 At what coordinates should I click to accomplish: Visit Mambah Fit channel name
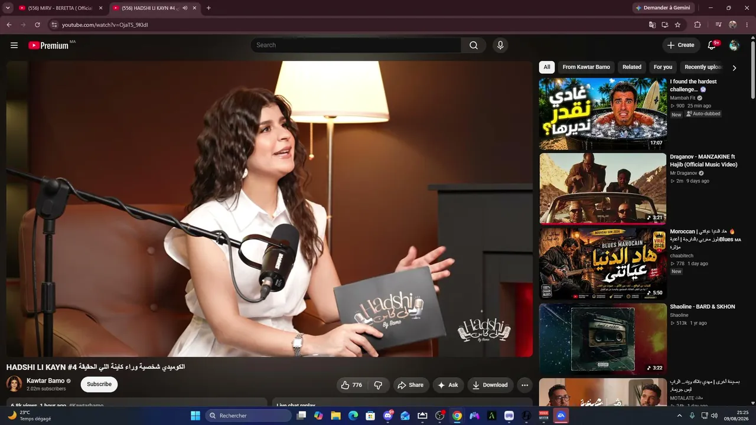pyautogui.click(x=683, y=98)
